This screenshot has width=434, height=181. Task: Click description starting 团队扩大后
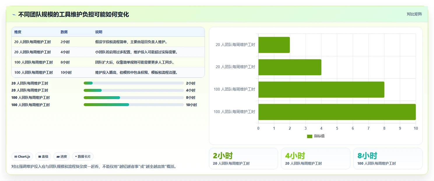(x=135, y=62)
